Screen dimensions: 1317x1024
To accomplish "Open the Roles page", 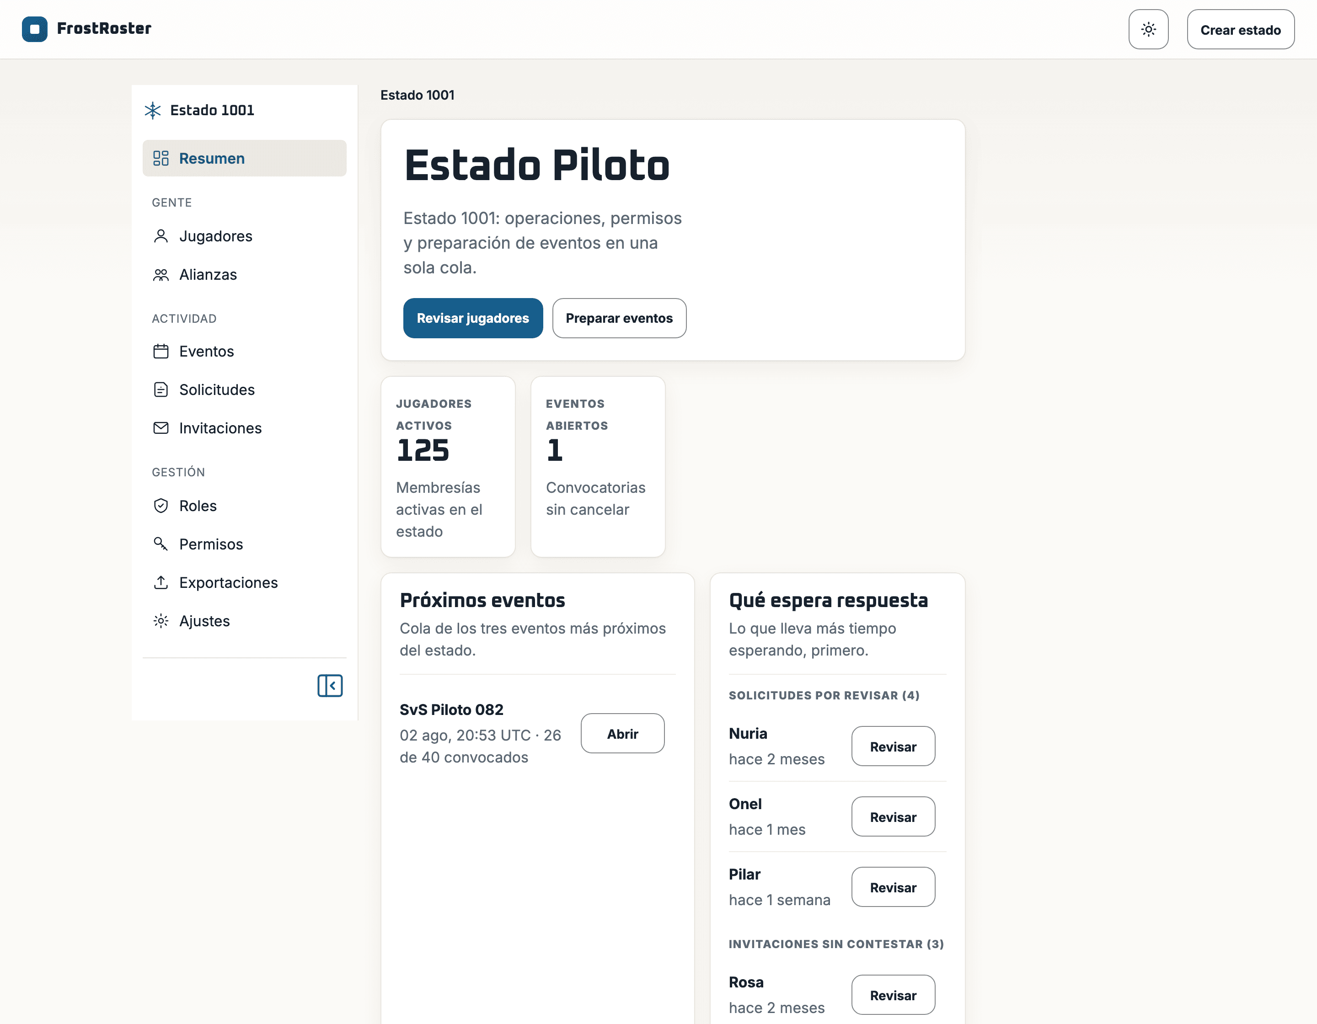I will point(244,506).
